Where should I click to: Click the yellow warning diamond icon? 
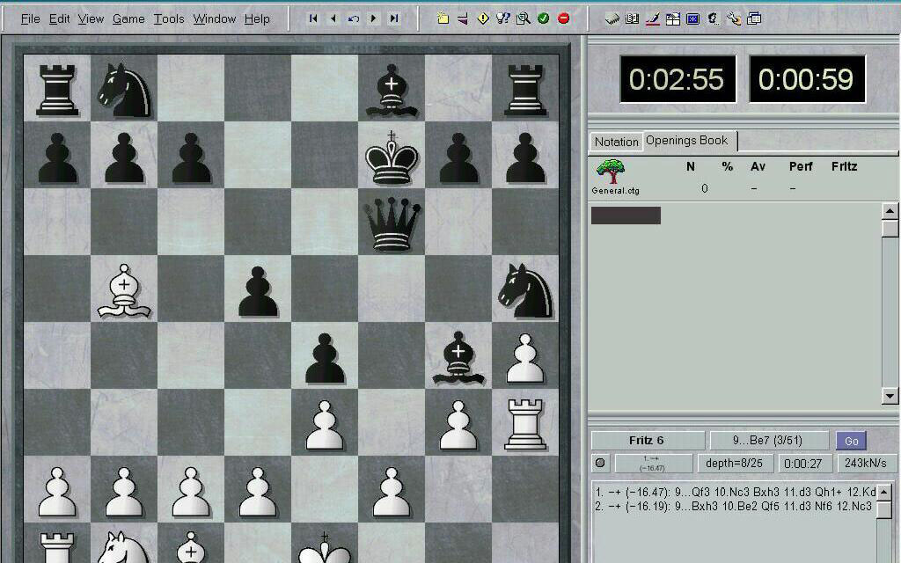483,18
